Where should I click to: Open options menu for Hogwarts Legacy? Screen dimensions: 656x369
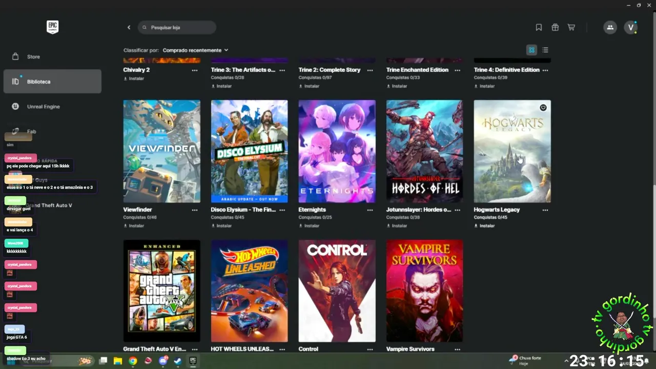tap(545, 210)
